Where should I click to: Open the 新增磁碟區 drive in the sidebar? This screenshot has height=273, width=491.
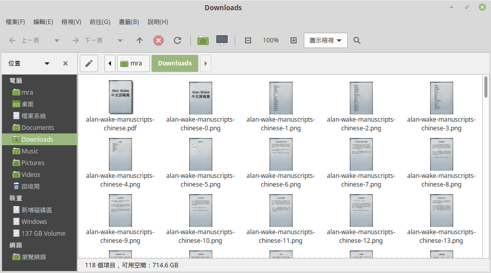click(x=39, y=210)
